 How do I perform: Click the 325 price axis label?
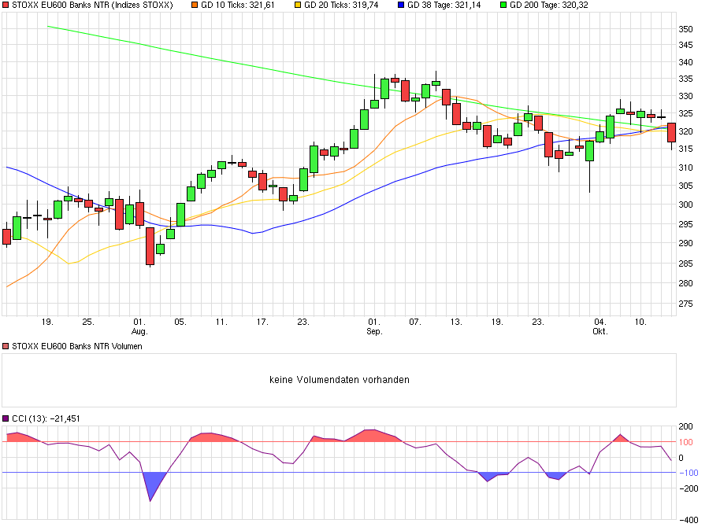685,114
